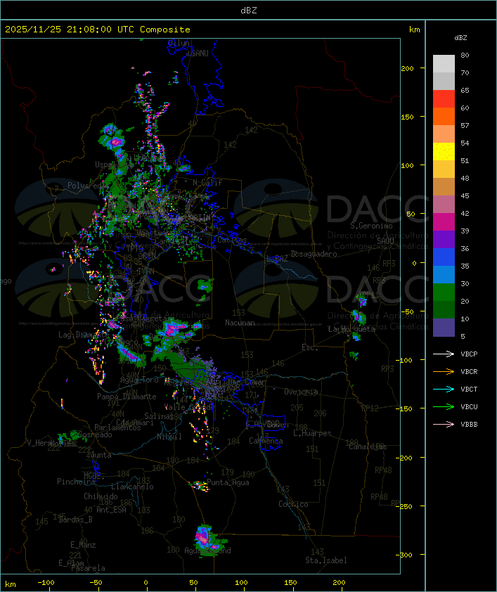Pick the light blue 30–35 dBZ swatch
The width and height of the screenshot is (497, 592).
coord(444,274)
